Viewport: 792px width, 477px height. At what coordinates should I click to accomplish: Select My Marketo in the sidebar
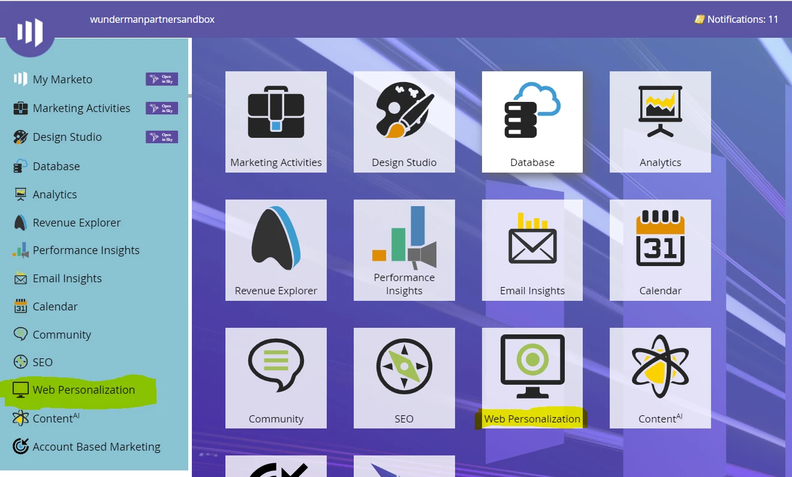(x=53, y=79)
